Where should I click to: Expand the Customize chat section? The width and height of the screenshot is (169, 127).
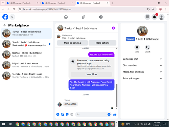coord(142,59)
